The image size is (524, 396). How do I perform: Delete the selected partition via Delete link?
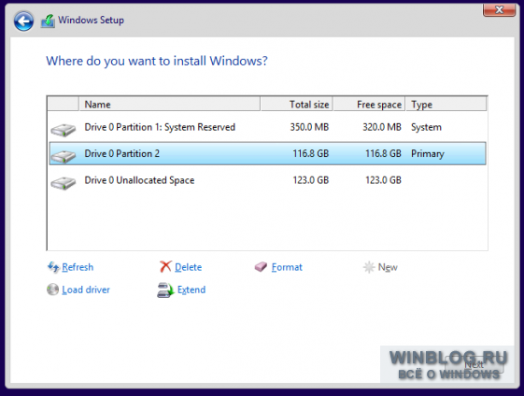(188, 267)
